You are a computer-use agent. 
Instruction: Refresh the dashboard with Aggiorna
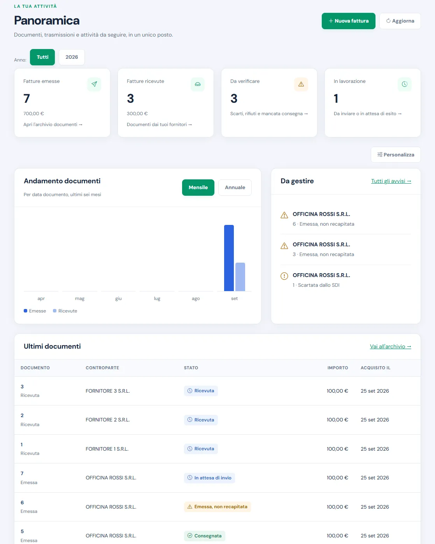click(400, 21)
